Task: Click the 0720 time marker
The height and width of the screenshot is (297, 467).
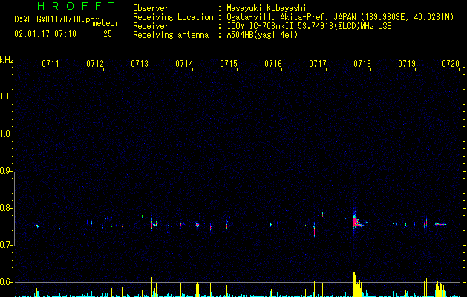Action: (451, 64)
